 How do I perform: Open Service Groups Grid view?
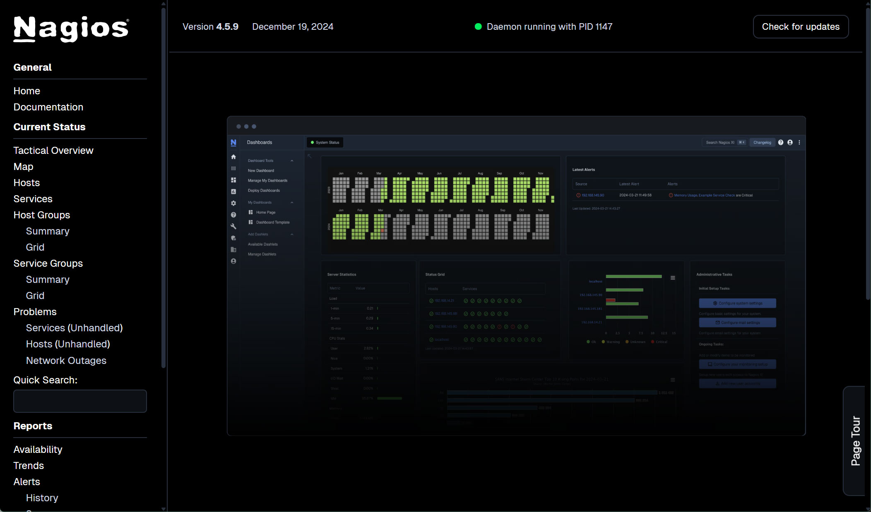pyautogui.click(x=35, y=296)
